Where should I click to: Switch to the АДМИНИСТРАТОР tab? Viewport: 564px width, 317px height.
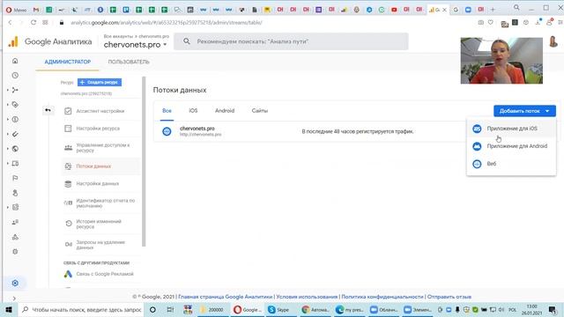[67, 62]
